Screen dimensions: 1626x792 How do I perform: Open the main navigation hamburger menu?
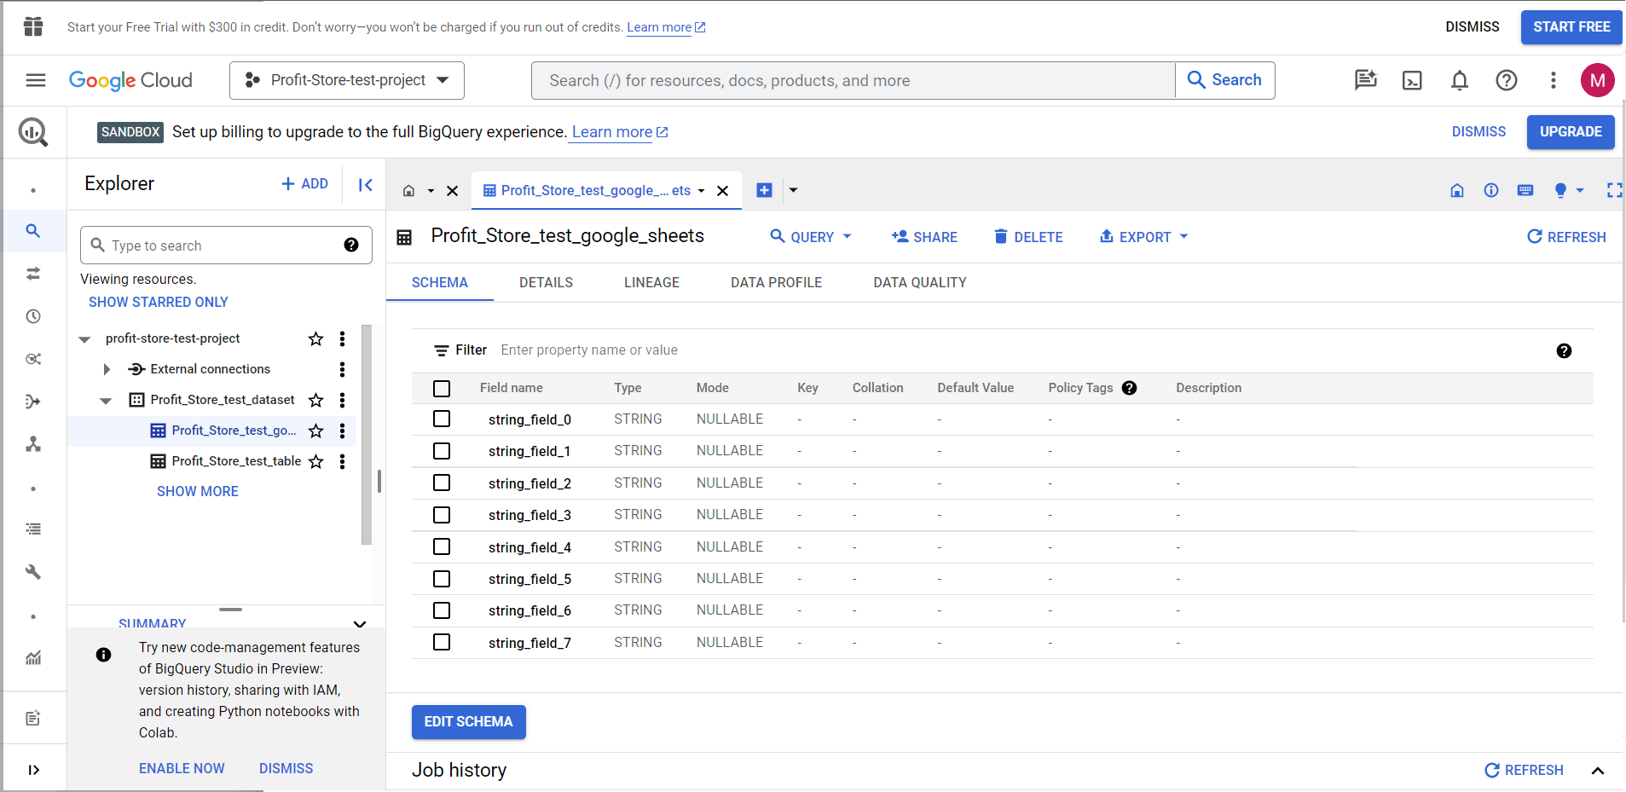36,80
